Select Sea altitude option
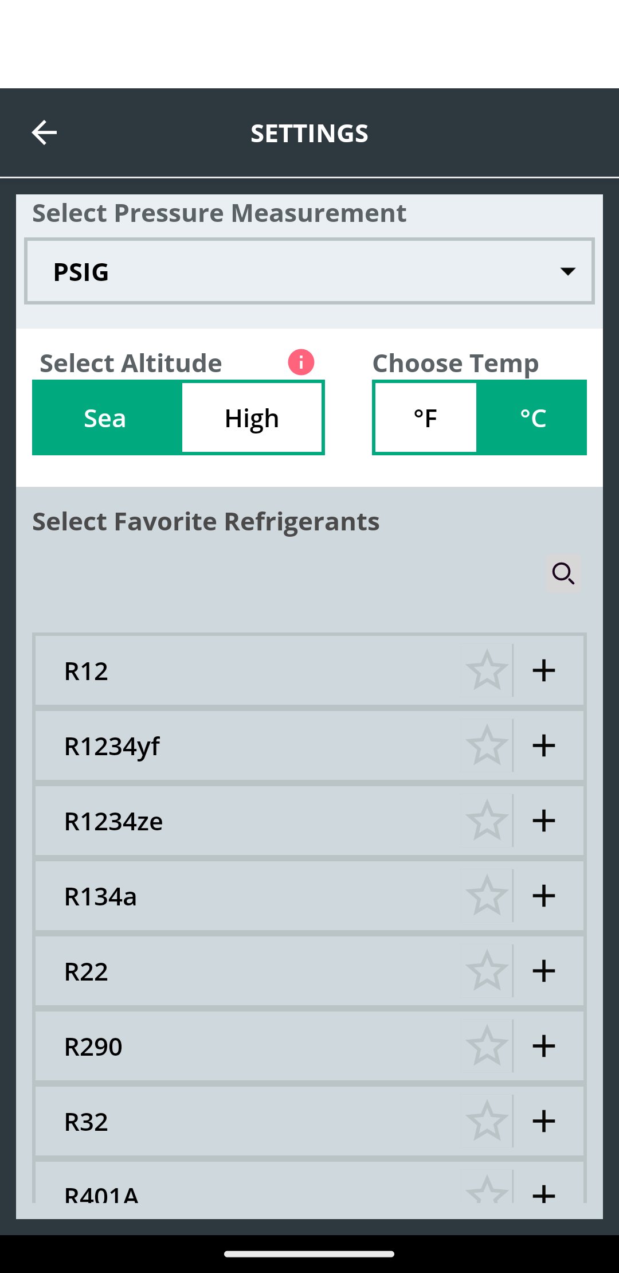The image size is (619, 1273). [106, 418]
